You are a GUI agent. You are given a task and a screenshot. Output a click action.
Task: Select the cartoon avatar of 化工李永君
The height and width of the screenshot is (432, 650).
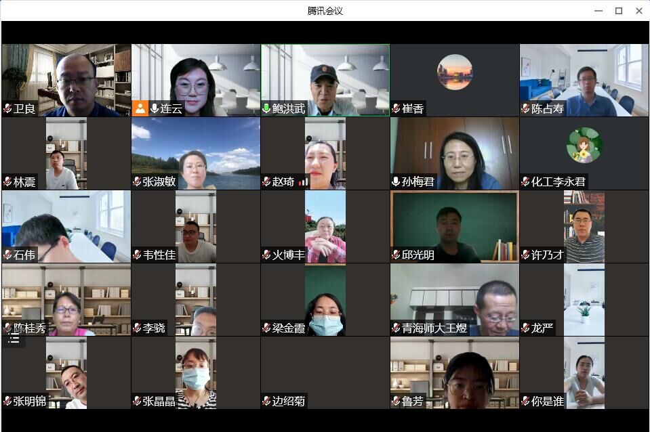(584, 145)
